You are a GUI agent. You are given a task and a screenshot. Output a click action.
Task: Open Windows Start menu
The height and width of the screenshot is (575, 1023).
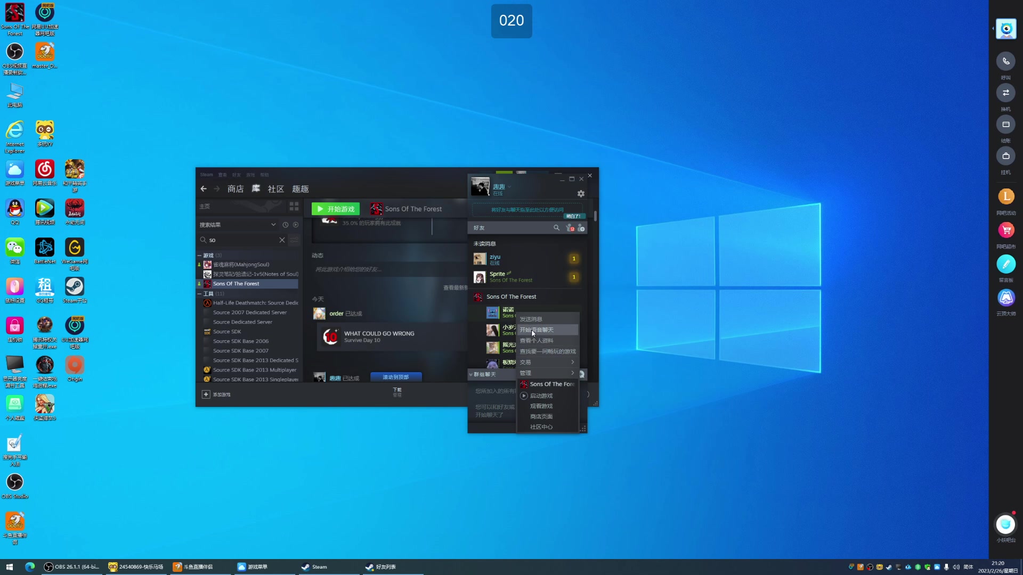coord(10,567)
